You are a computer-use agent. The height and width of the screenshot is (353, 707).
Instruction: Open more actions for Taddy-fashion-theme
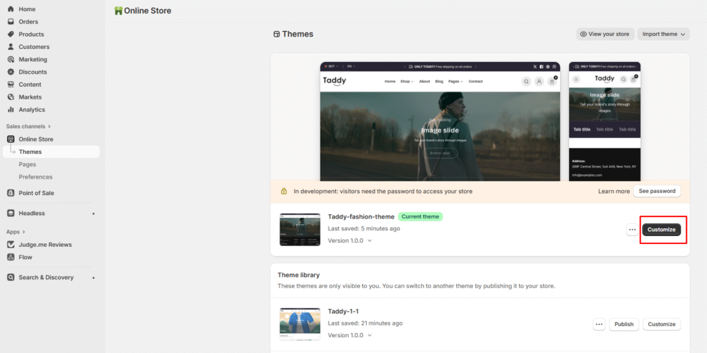(632, 230)
